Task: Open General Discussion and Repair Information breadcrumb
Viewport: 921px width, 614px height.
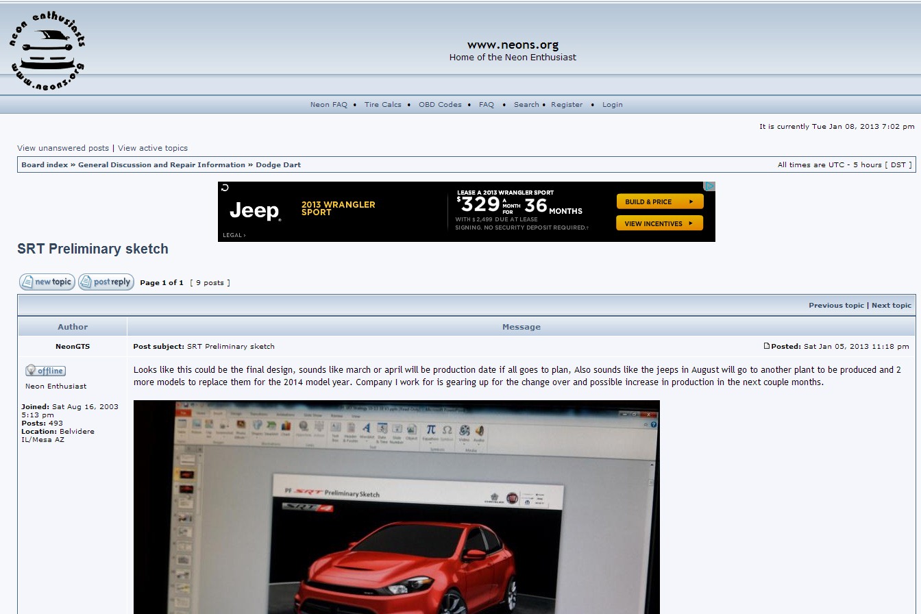Action: coord(162,165)
